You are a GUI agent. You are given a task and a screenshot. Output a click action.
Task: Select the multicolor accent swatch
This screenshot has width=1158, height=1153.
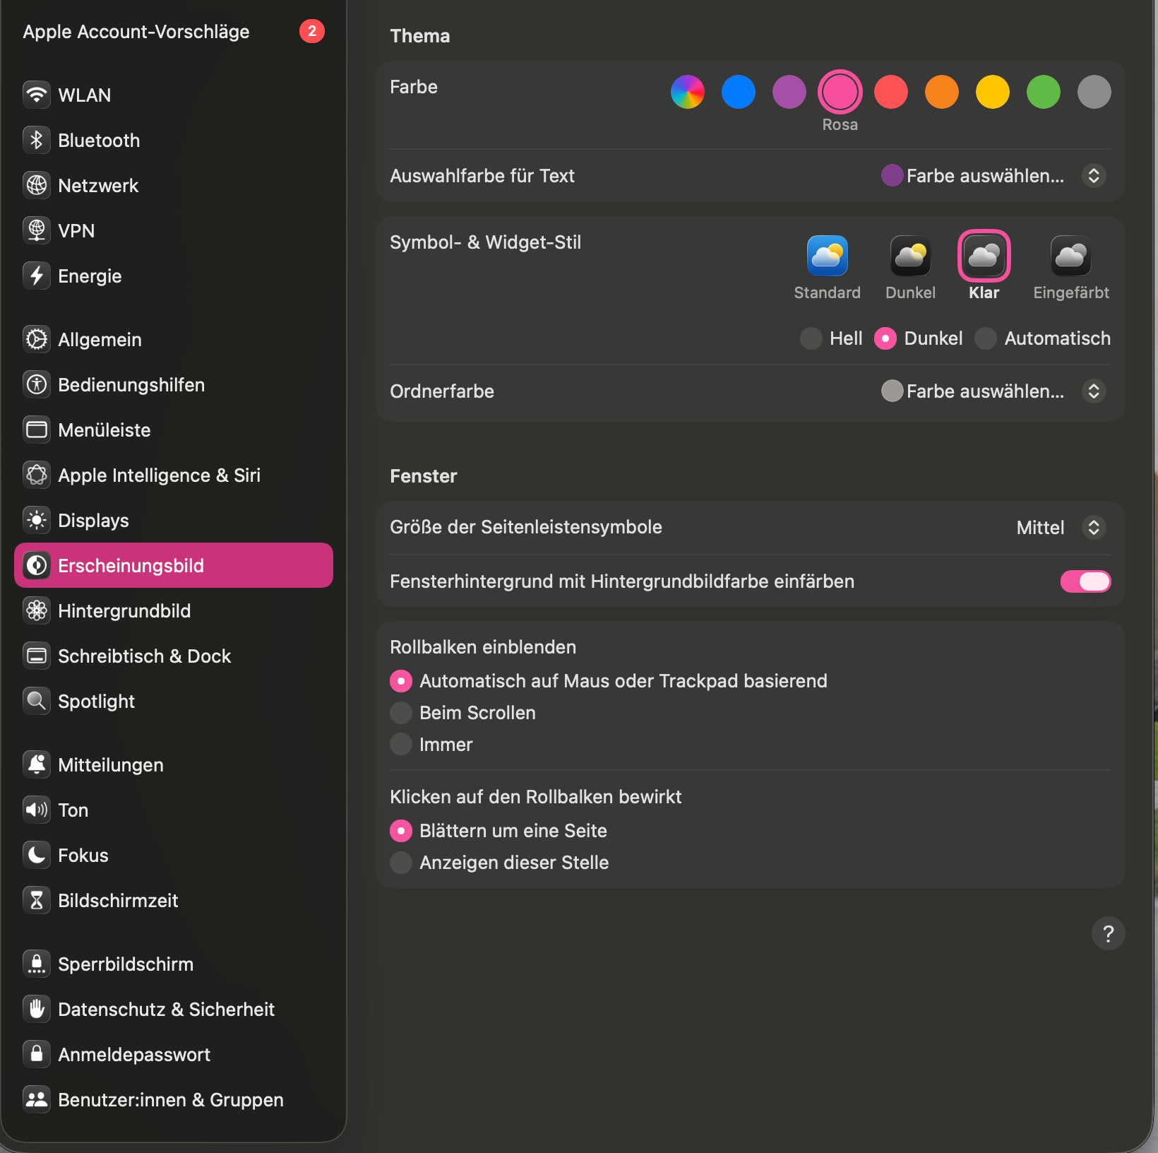click(x=688, y=92)
